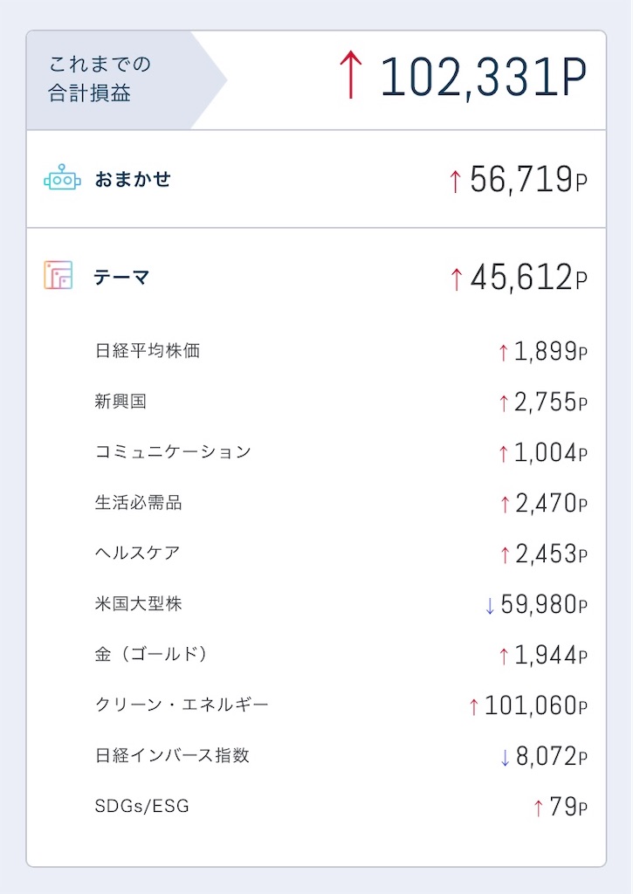Click the red up arrow beside 101,060P

[473, 707]
